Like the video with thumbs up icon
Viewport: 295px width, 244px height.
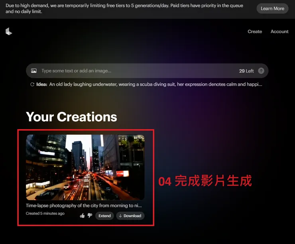(82, 216)
